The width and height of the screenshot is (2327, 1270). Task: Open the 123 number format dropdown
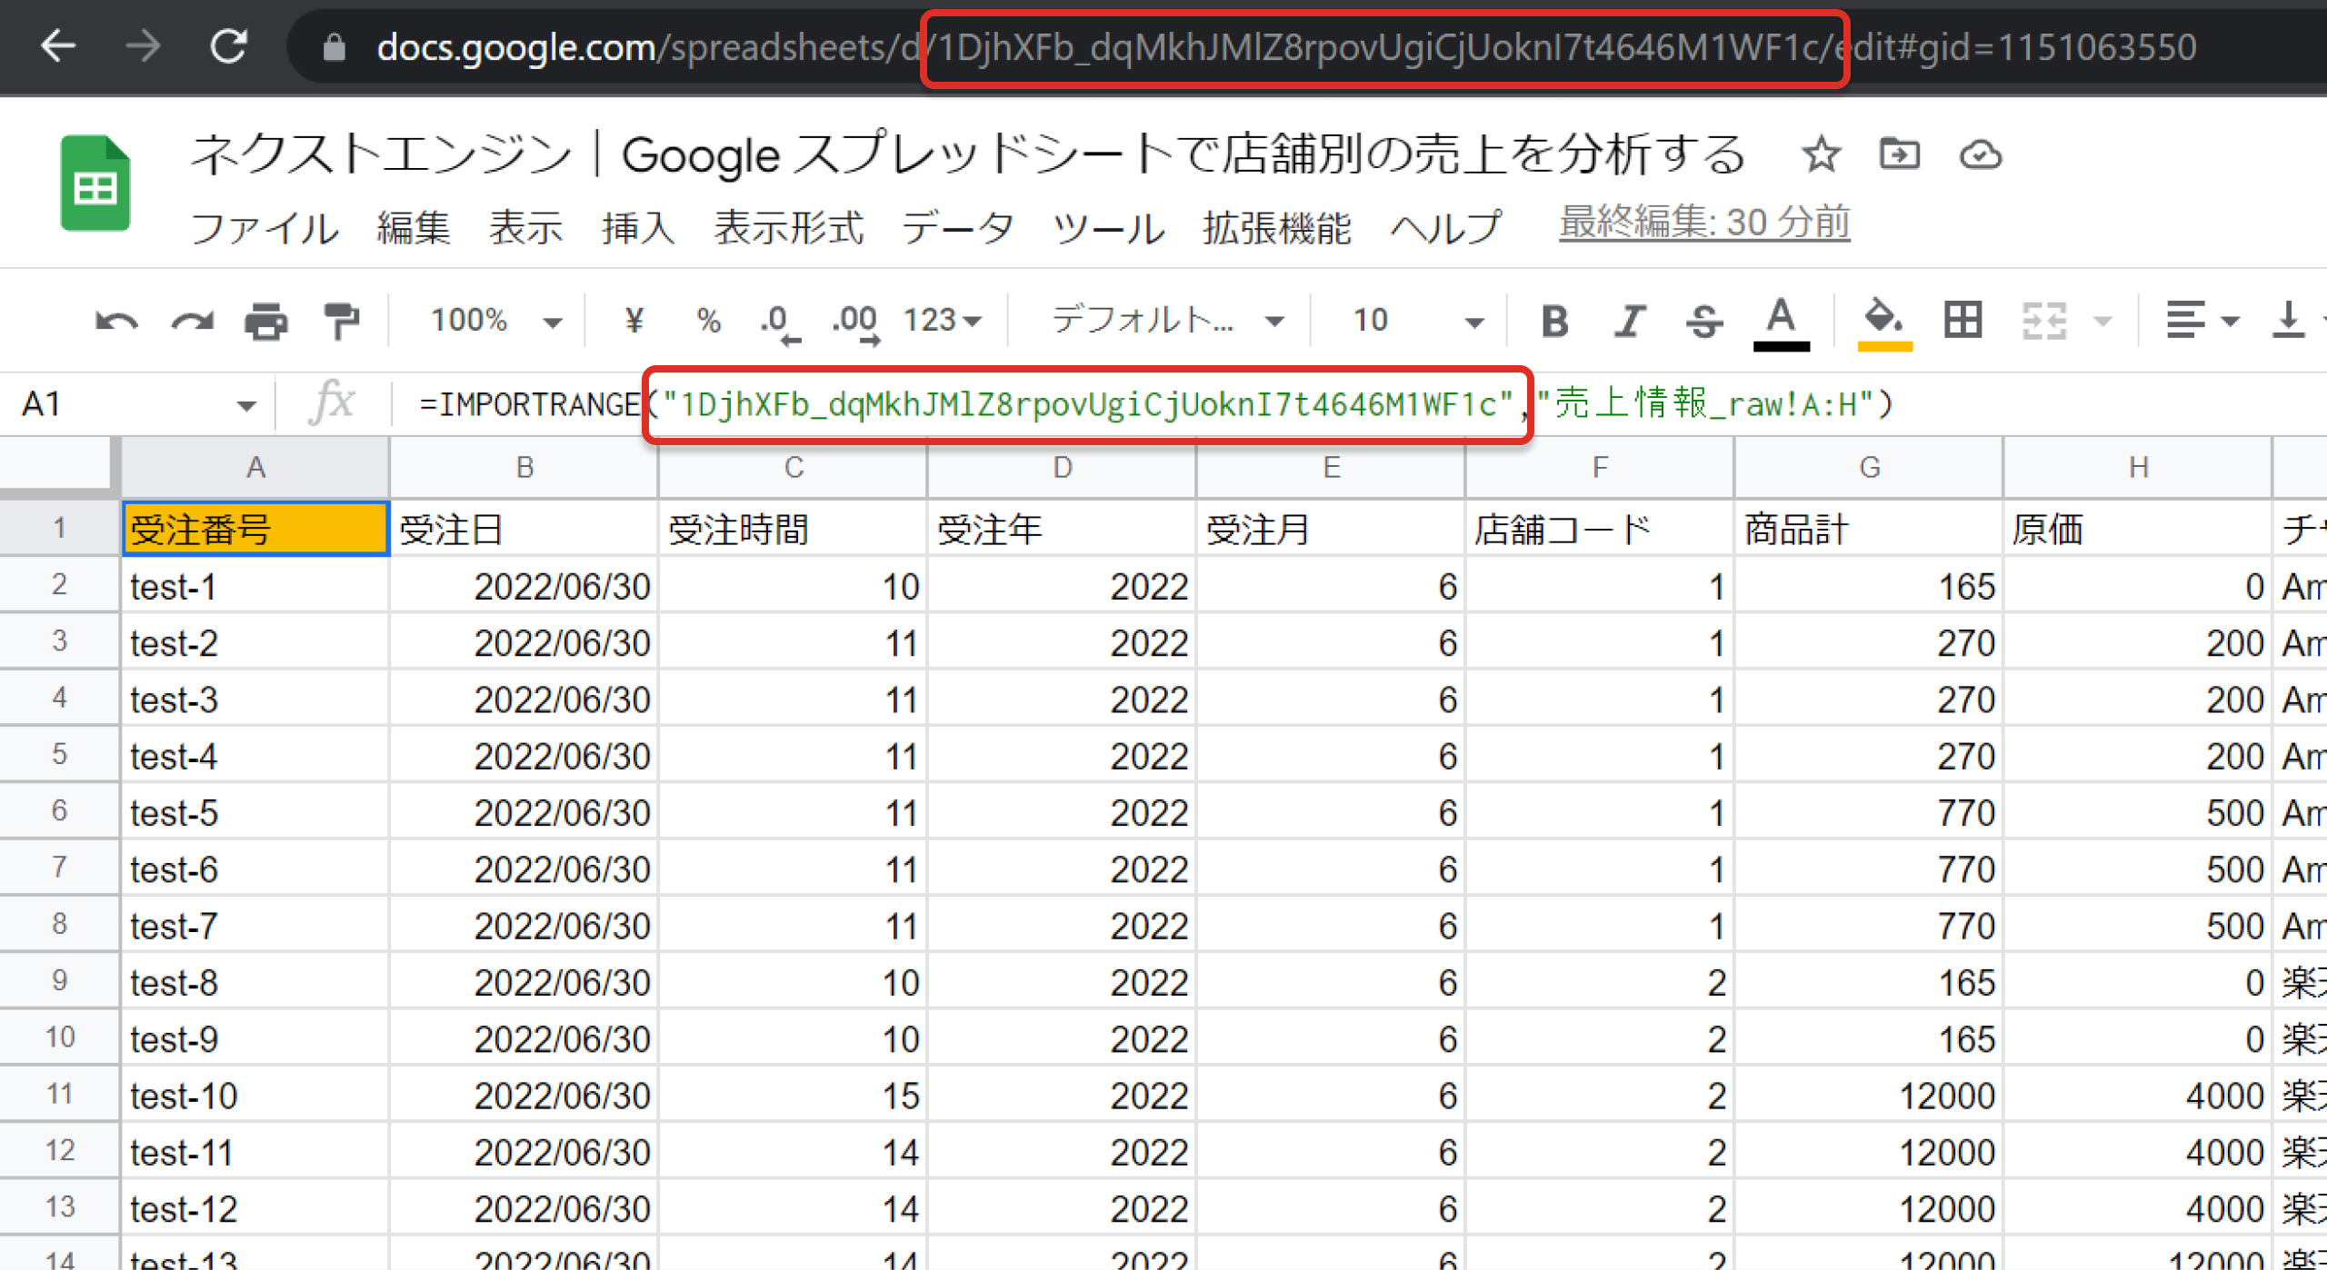[x=942, y=321]
